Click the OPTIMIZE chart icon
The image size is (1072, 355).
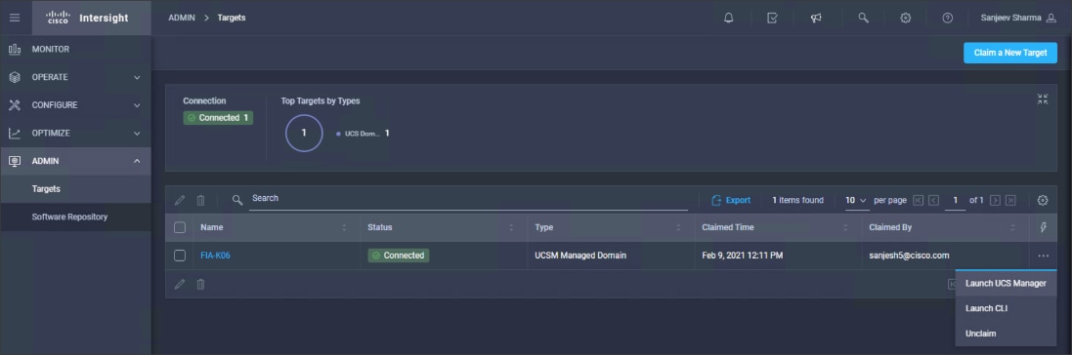[15, 133]
